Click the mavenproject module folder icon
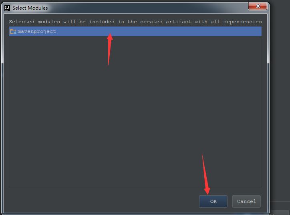The image size is (290, 215). click(x=13, y=31)
